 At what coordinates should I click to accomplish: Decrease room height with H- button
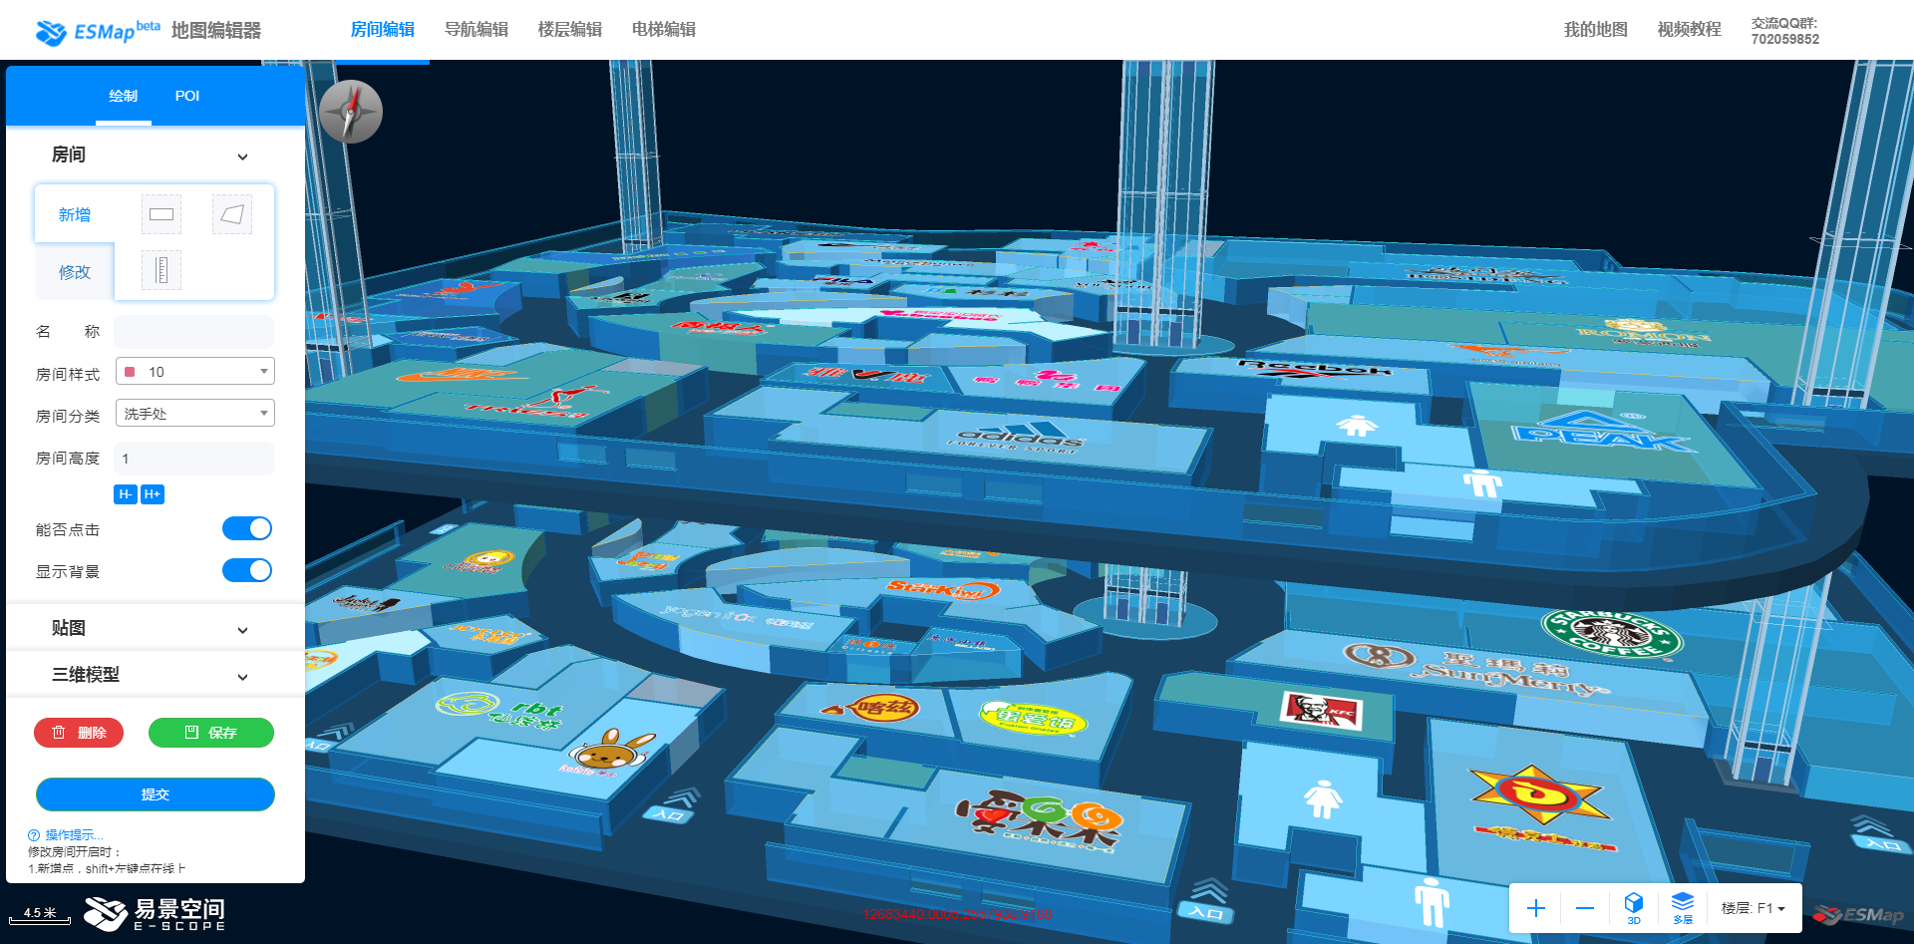pos(126,494)
